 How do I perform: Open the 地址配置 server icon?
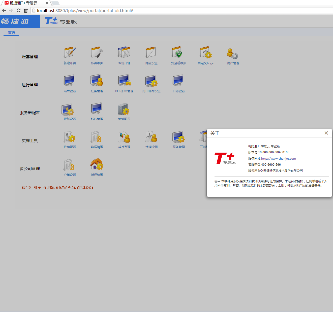pos(124,109)
